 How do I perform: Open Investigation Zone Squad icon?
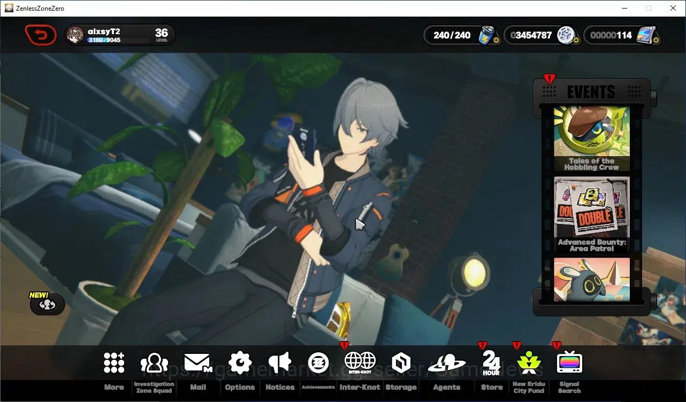(154, 363)
